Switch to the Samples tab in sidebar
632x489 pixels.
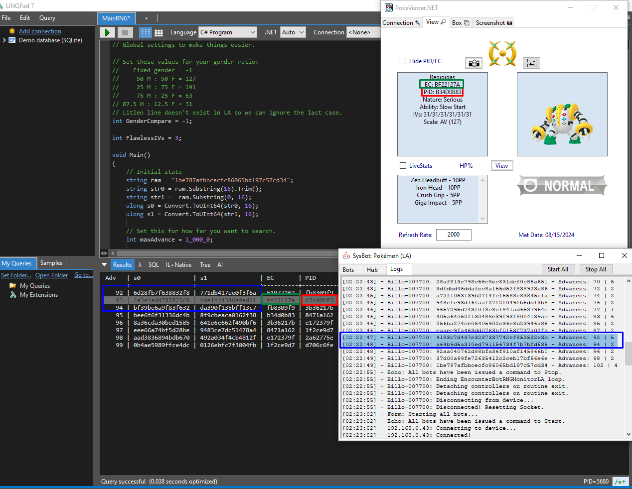[51, 263]
